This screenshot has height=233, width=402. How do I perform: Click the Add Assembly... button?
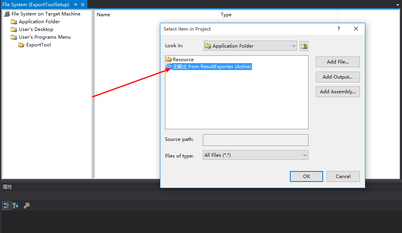[x=337, y=92]
